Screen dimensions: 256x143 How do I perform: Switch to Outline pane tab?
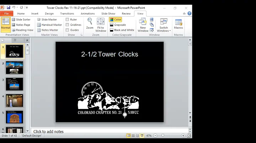coord(15,40)
